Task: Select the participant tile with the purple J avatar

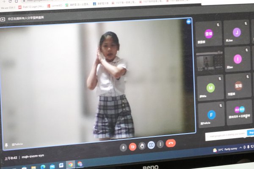Action: pos(237,33)
